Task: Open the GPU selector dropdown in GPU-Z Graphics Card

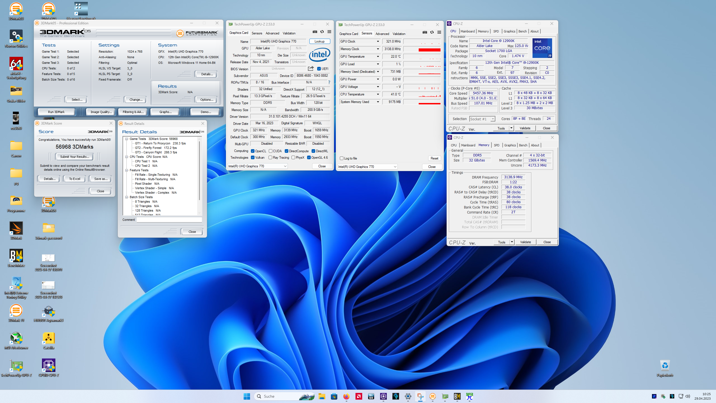Action: (x=258, y=166)
